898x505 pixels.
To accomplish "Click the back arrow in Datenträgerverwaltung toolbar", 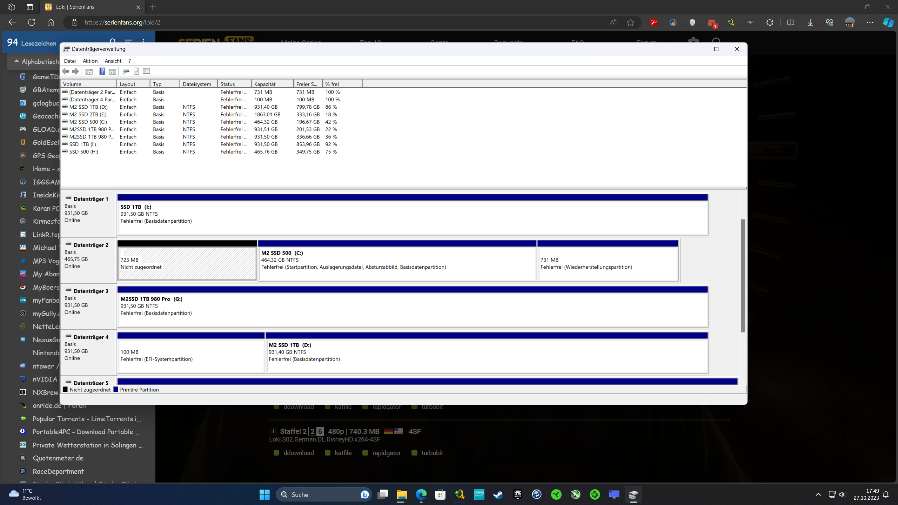I will [x=66, y=71].
